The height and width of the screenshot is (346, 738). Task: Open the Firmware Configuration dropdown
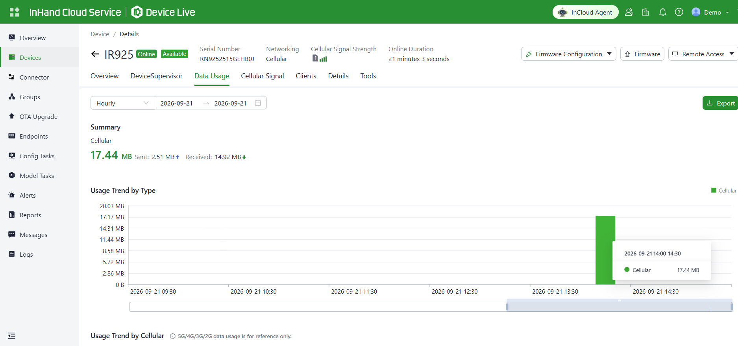coord(568,54)
